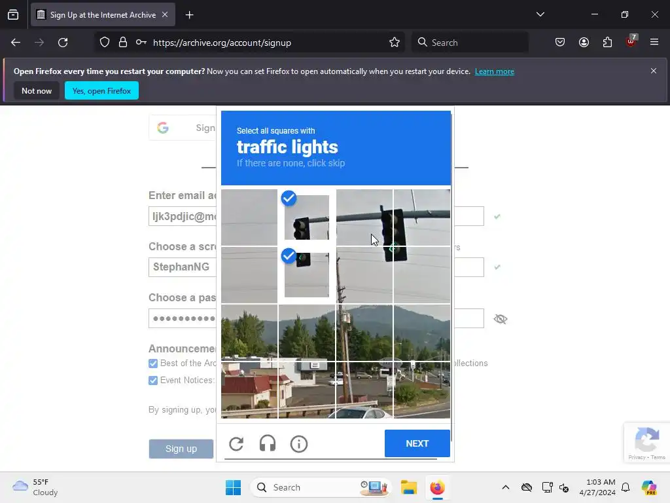This screenshot has height=503, width=670.
Task: Click the network display tray icon
Action: [x=547, y=487]
